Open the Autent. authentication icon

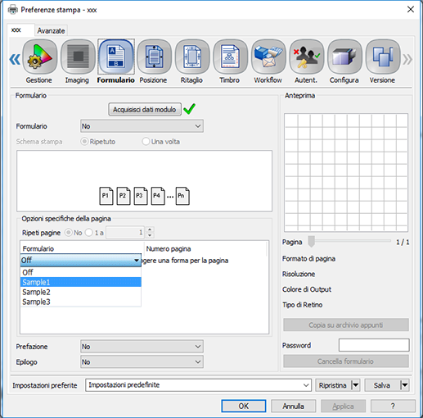307,57
